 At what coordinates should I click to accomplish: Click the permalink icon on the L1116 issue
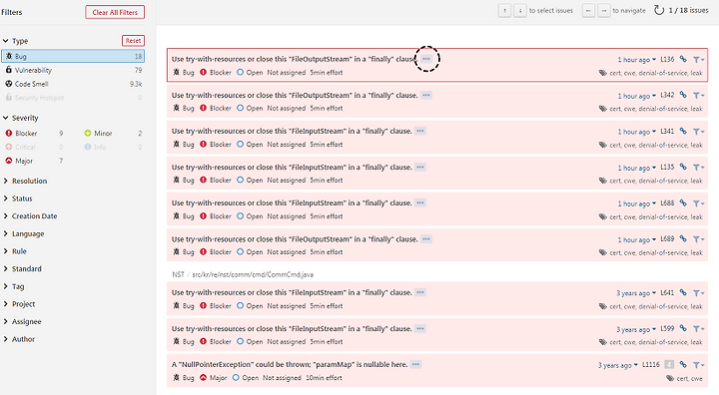683,365
